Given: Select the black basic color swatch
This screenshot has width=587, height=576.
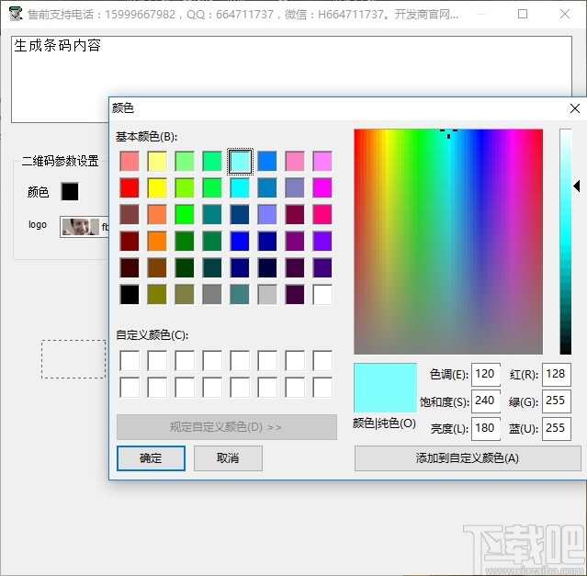Looking at the screenshot, I should tap(130, 295).
